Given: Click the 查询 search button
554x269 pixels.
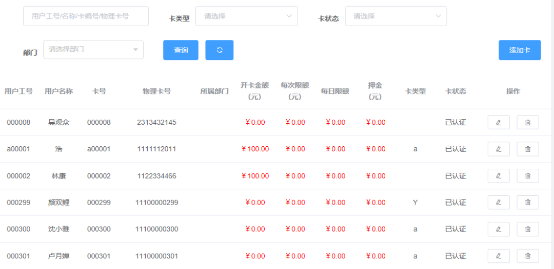Looking at the screenshot, I should 181,50.
